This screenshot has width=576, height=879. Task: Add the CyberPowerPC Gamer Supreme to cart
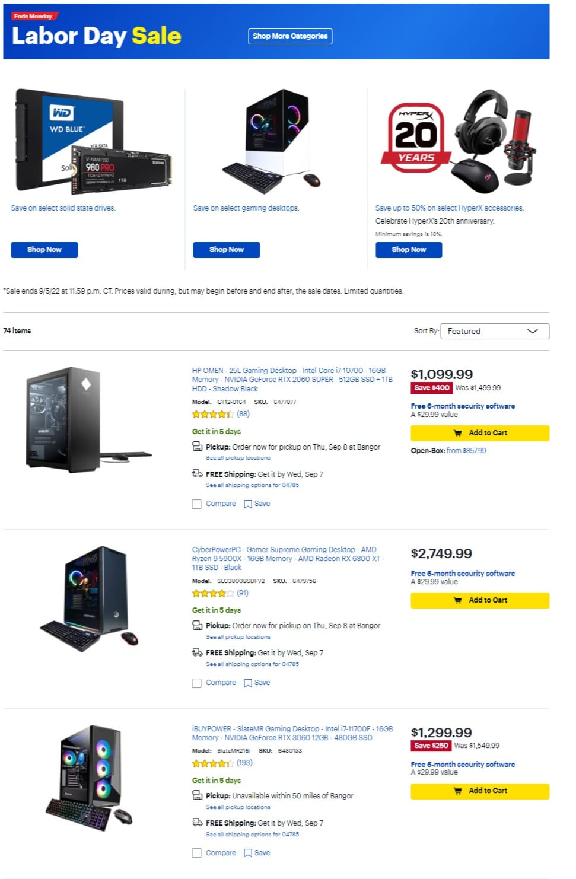(479, 600)
